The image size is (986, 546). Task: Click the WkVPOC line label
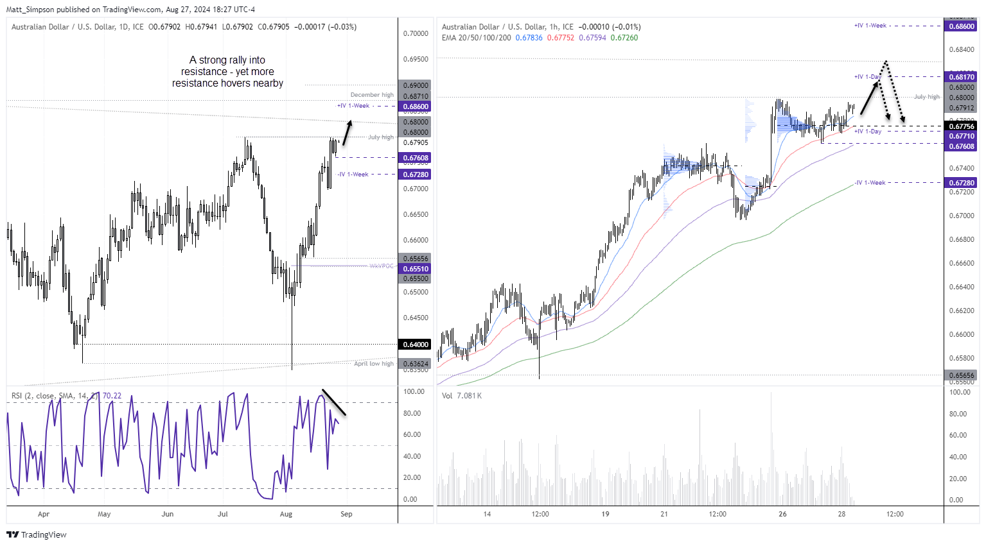point(382,266)
